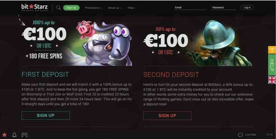The image size is (276, 139).
Task: Focus the Email input field
Action: tap(190, 8)
